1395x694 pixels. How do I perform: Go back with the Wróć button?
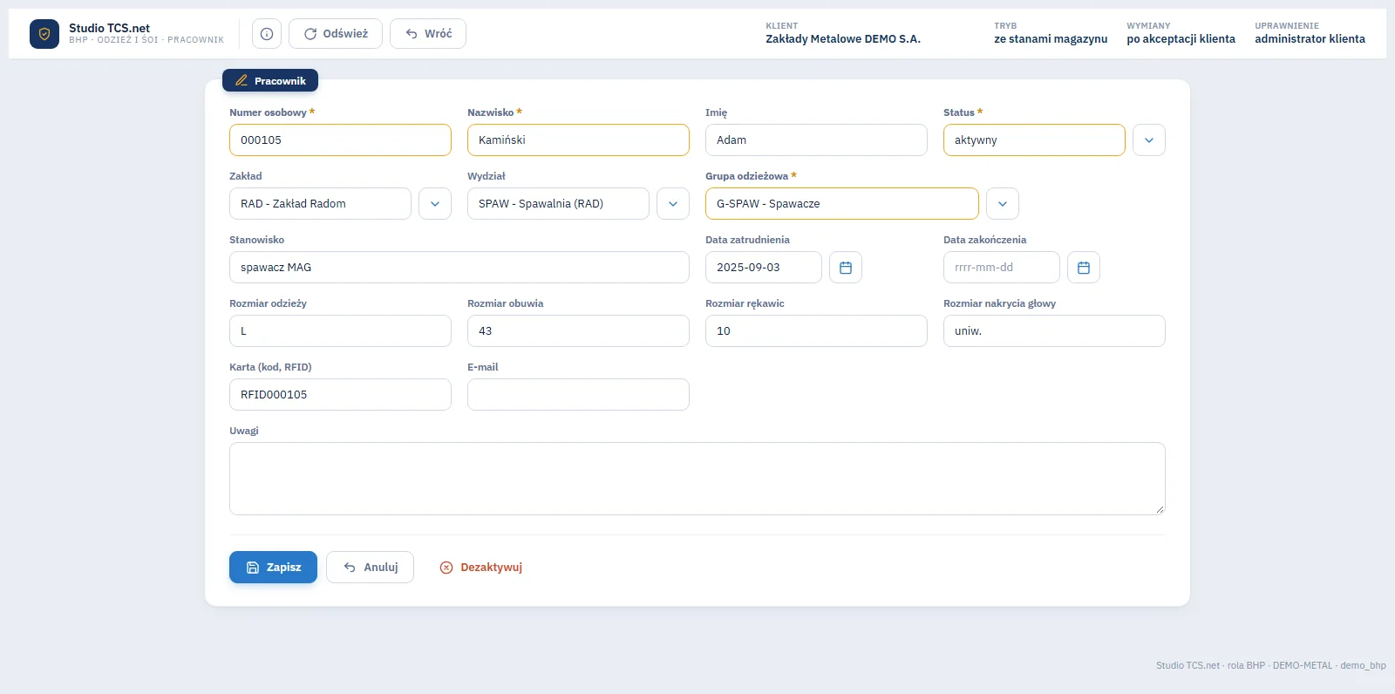pos(428,34)
